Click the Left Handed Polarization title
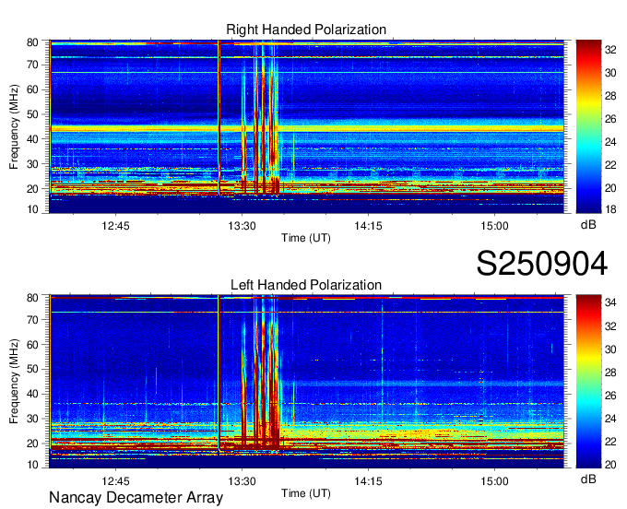This screenshot has height=509, width=627. [x=306, y=285]
